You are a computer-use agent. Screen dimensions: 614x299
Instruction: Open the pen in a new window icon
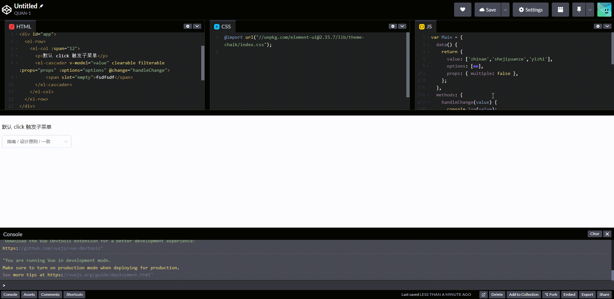click(x=484, y=295)
